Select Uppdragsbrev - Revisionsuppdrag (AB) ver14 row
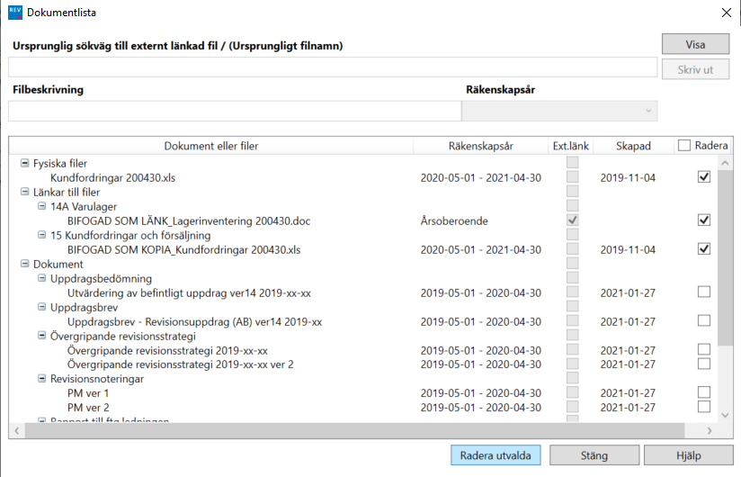The image size is (741, 477). tap(195, 321)
